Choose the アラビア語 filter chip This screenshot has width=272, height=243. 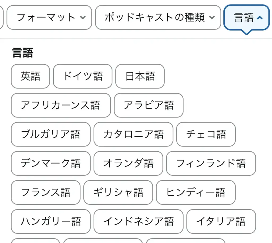click(x=148, y=106)
